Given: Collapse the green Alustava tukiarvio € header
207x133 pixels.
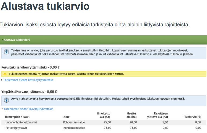Looking at the screenshot, I should (x=103, y=40).
